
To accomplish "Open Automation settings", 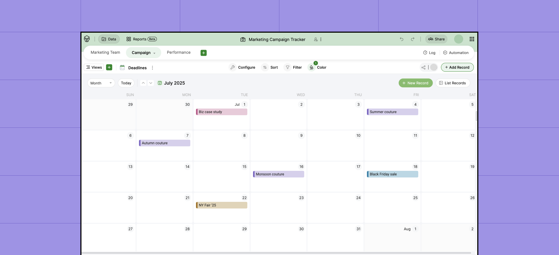I will click(455, 53).
